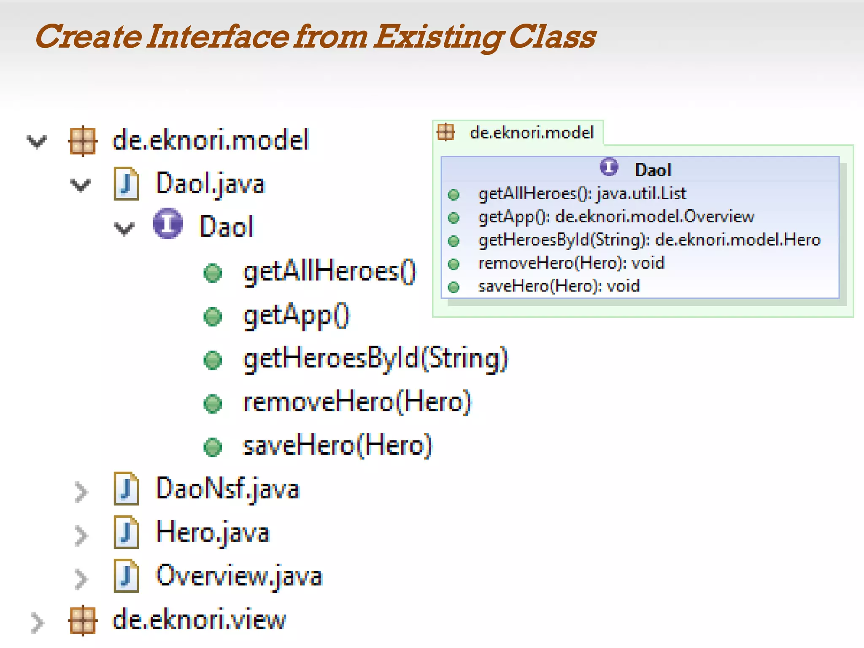The height and width of the screenshot is (648, 864).
Task: Select getHeroesById(String) in the tree
Action: click(375, 359)
